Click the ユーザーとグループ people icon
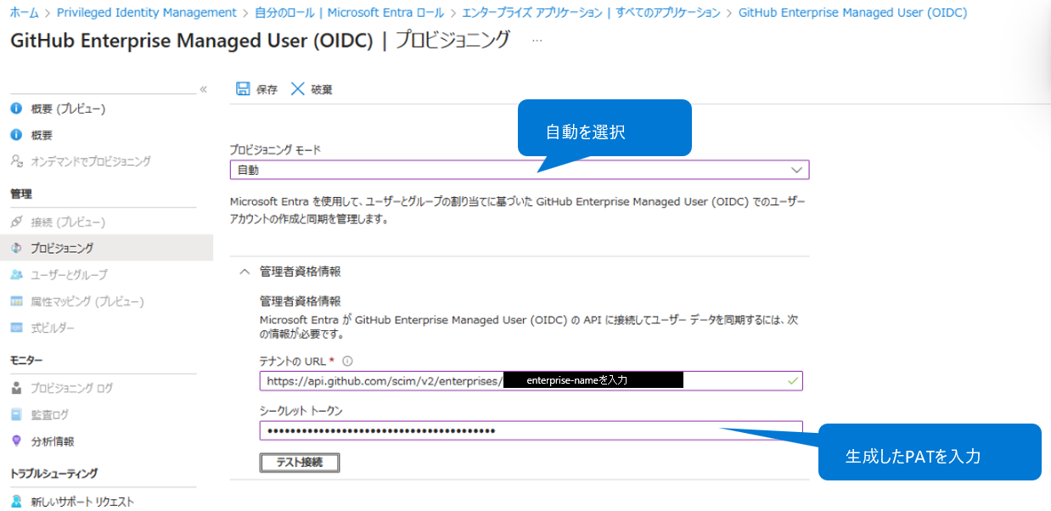 point(16,274)
